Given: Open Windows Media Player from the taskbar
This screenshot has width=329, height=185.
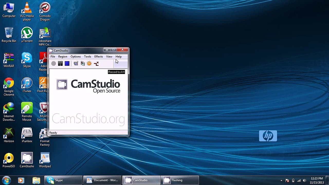Looking at the screenshot, I should [21, 180].
